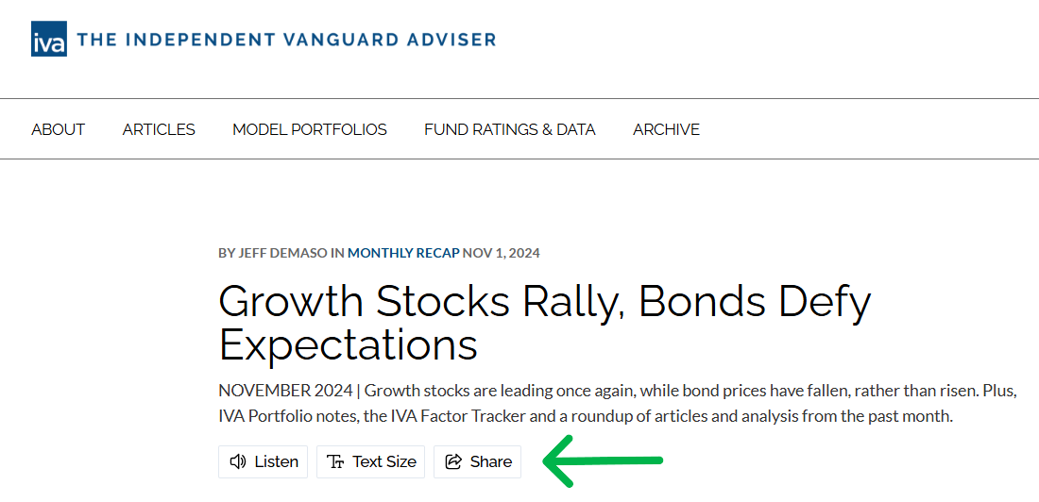The width and height of the screenshot is (1039, 502).
Task: Click the share arrow icon
Action: (x=453, y=461)
